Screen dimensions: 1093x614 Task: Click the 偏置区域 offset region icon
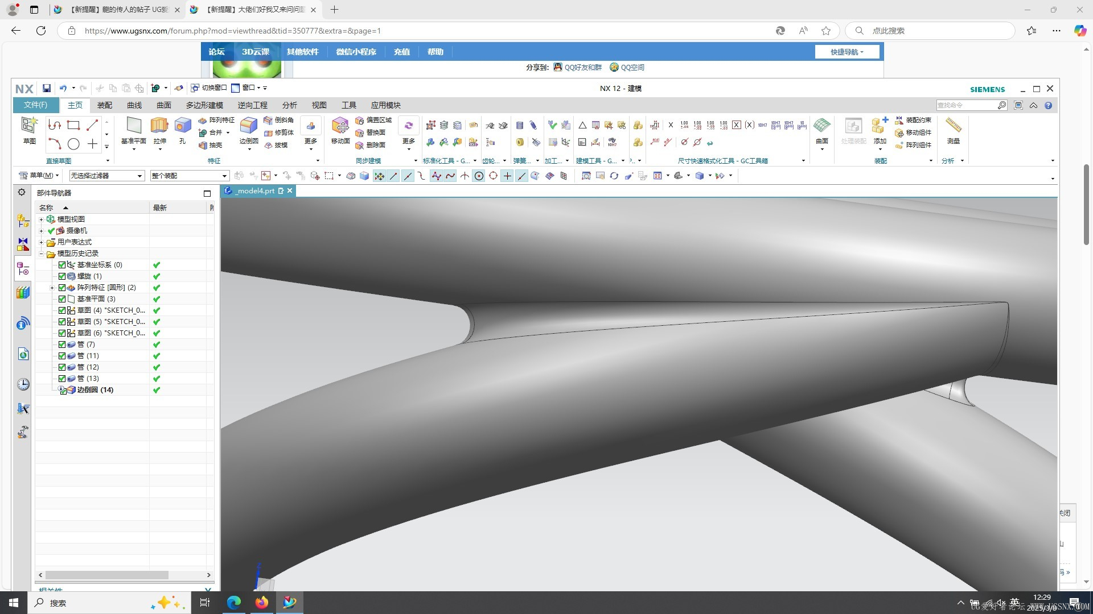[x=360, y=121]
